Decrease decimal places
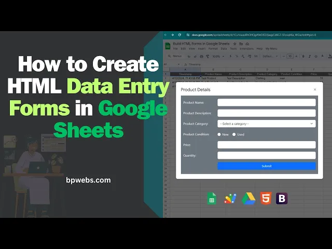Screen dimensions: 332x249 pyautogui.click(x=243, y=57)
